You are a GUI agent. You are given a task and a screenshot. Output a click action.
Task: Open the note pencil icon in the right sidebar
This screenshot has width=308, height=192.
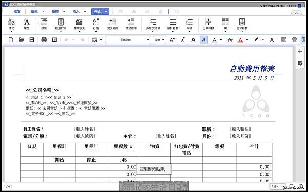click(300, 63)
